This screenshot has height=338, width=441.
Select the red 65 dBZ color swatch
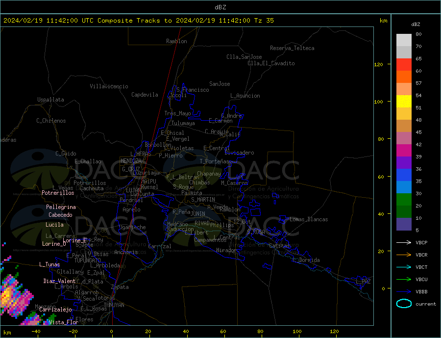coord(404,64)
